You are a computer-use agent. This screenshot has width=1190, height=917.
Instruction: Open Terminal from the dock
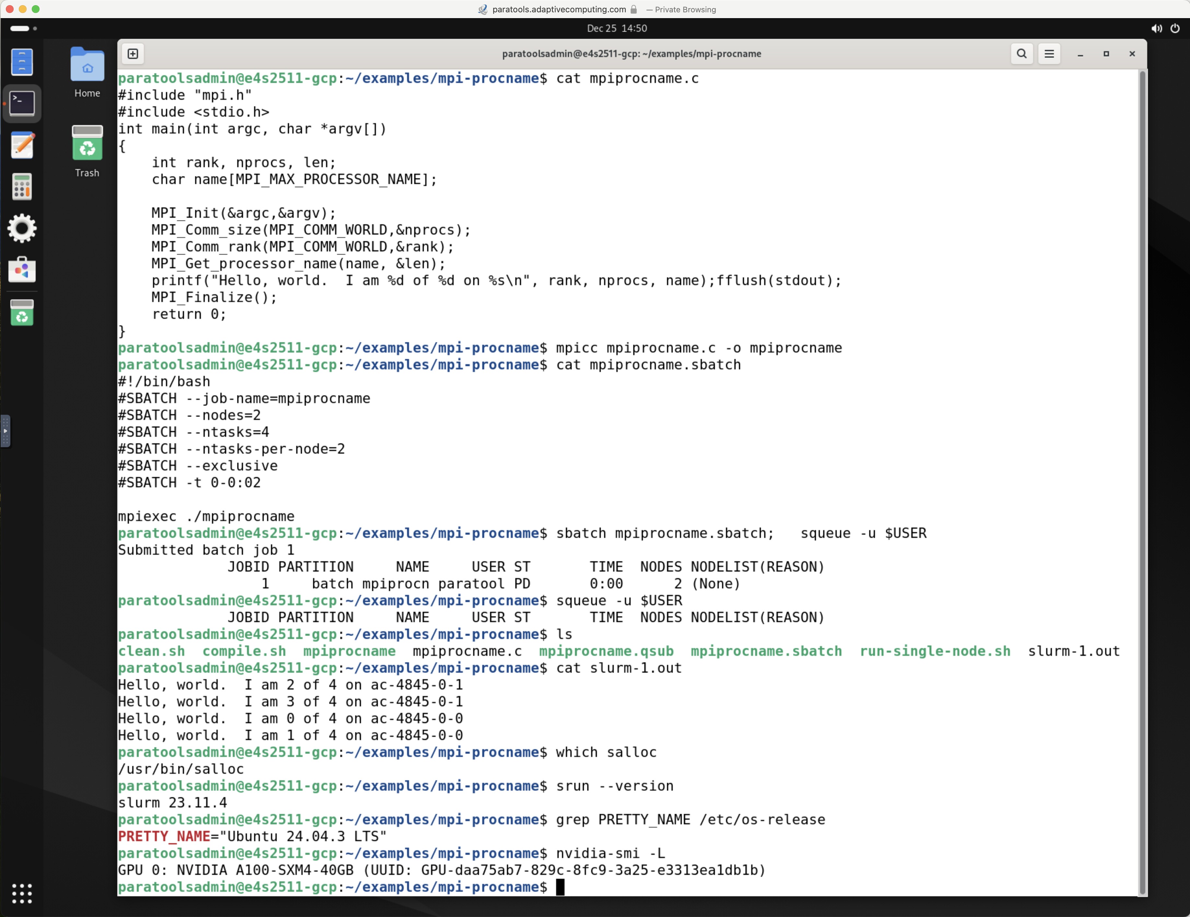22,103
